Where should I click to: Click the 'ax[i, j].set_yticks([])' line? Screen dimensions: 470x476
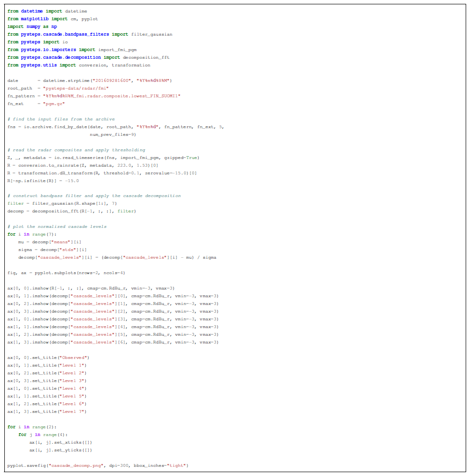(60, 450)
